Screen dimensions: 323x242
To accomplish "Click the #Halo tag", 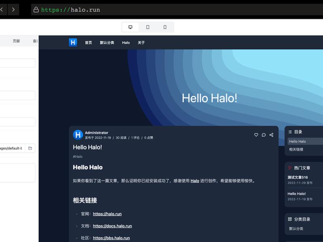I will (78, 156).
